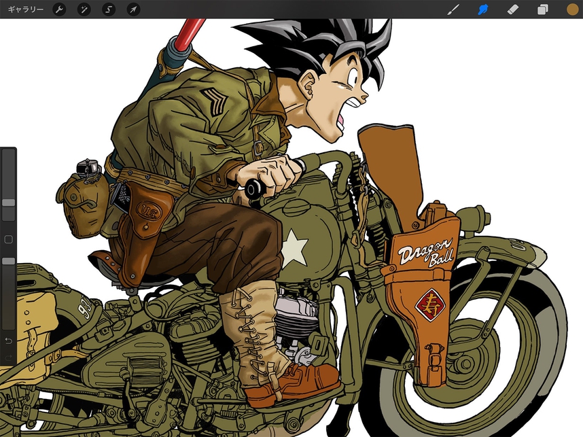Select the Eraser tool
Viewport: 583px width, 437px height.
pos(513,10)
